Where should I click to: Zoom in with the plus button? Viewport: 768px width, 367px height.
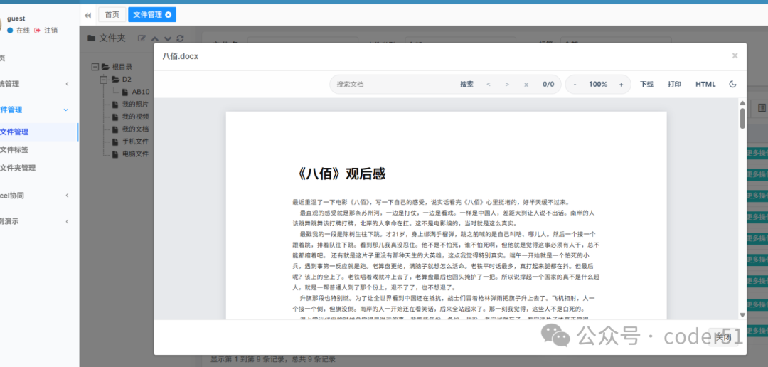(x=621, y=84)
